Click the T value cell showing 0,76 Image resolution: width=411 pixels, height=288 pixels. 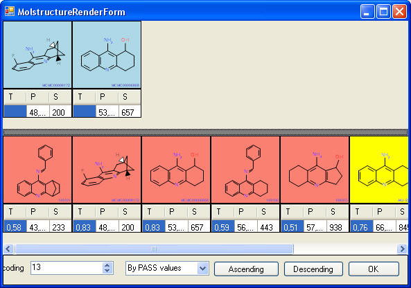coord(362,227)
